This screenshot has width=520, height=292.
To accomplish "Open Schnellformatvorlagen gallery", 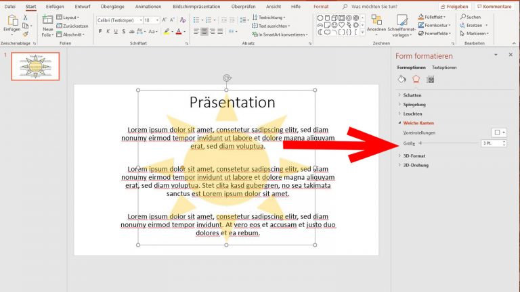I will [402, 26].
